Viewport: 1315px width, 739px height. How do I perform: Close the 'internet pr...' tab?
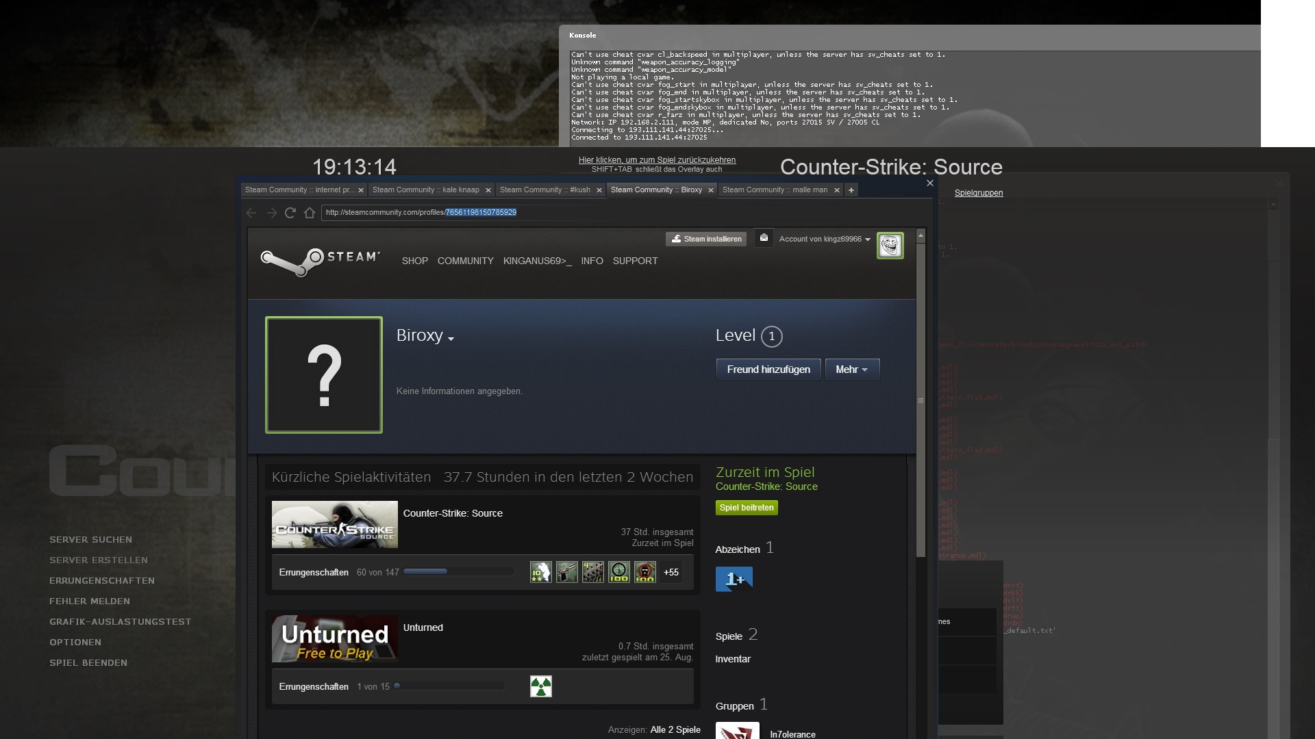(361, 190)
